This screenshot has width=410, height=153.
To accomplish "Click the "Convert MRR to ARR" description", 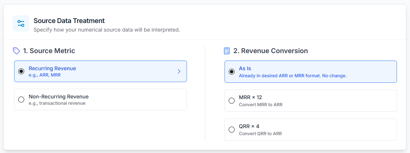I will pyautogui.click(x=261, y=105).
